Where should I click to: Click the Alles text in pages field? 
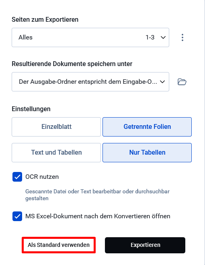pyautogui.click(x=25, y=37)
